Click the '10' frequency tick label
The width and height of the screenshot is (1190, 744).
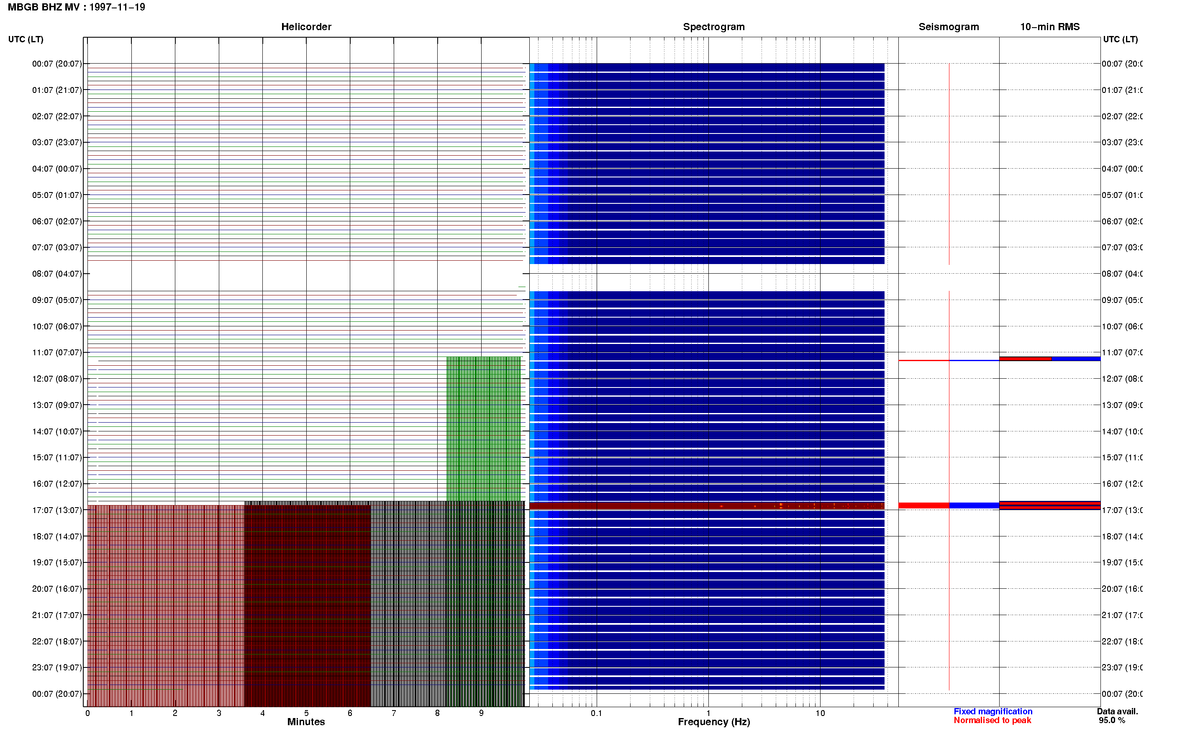pyautogui.click(x=820, y=713)
